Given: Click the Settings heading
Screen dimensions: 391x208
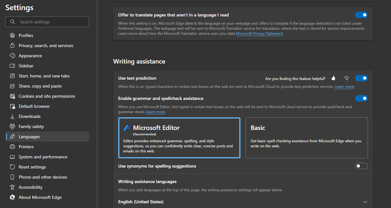Looking at the screenshot, I should (x=19, y=8).
